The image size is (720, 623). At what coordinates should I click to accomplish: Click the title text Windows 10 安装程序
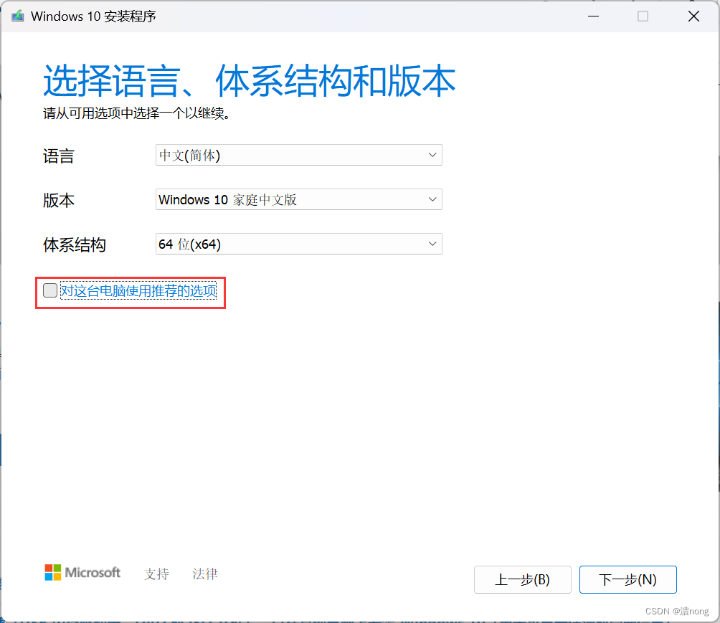point(94,16)
